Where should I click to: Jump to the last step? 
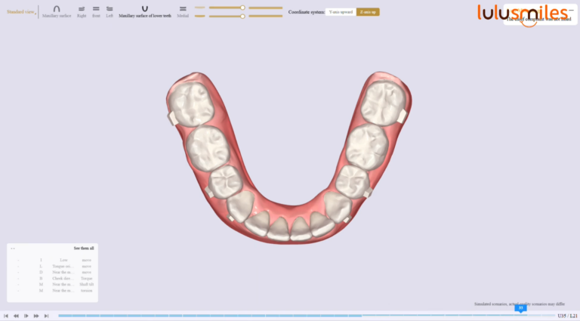click(x=47, y=316)
